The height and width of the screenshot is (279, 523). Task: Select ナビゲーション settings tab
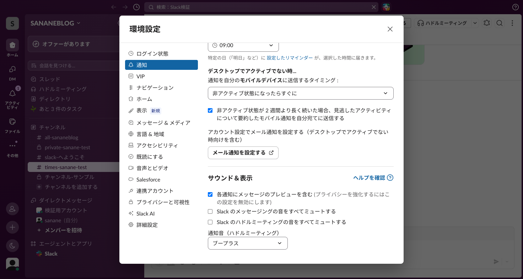pos(161,88)
